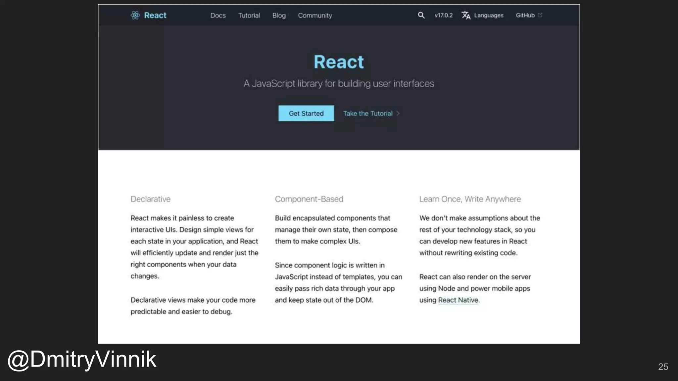Click the Languages translate icon
678x381 pixels.
[x=466, y=15]
